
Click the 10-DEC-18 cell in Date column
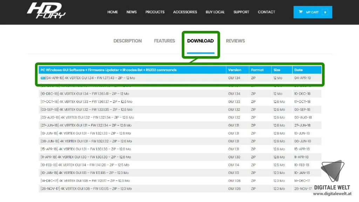coord(302,94)
